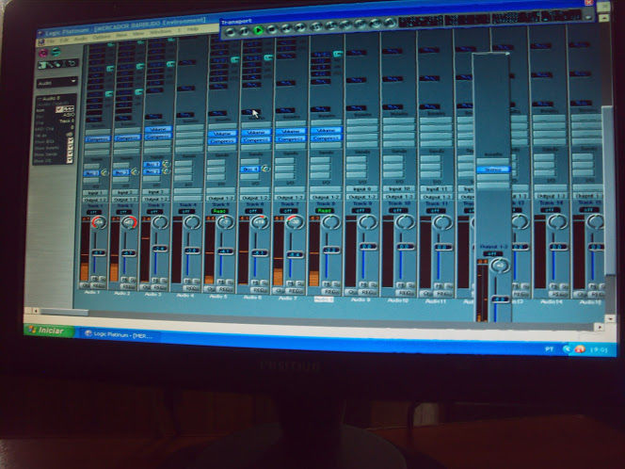Click the Iniciar start button
625x469 pixels.
pyautogui.click(x=49, y=331)
